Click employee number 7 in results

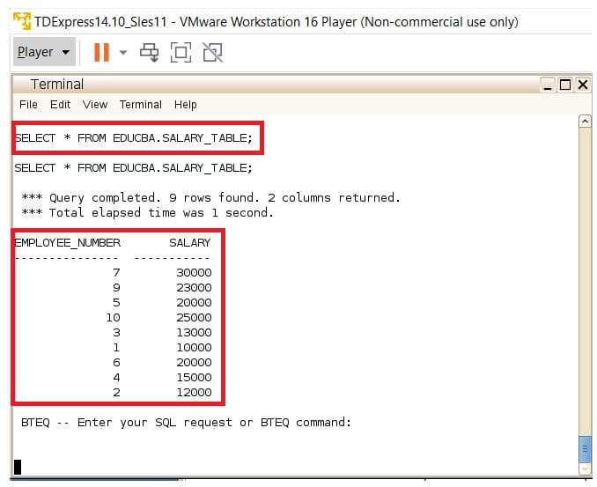[116, 273]
